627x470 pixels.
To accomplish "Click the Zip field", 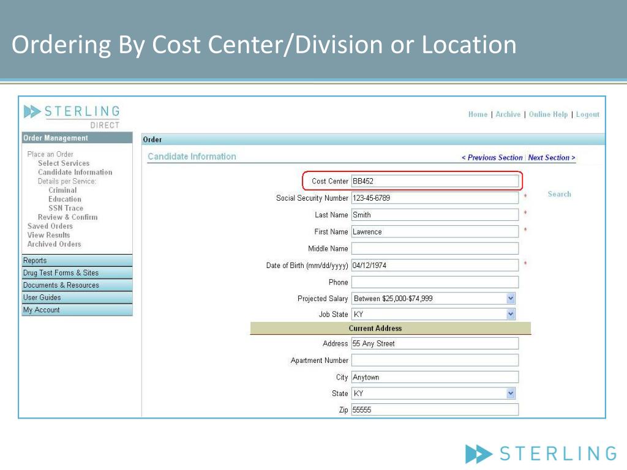I will pos(435,409).
